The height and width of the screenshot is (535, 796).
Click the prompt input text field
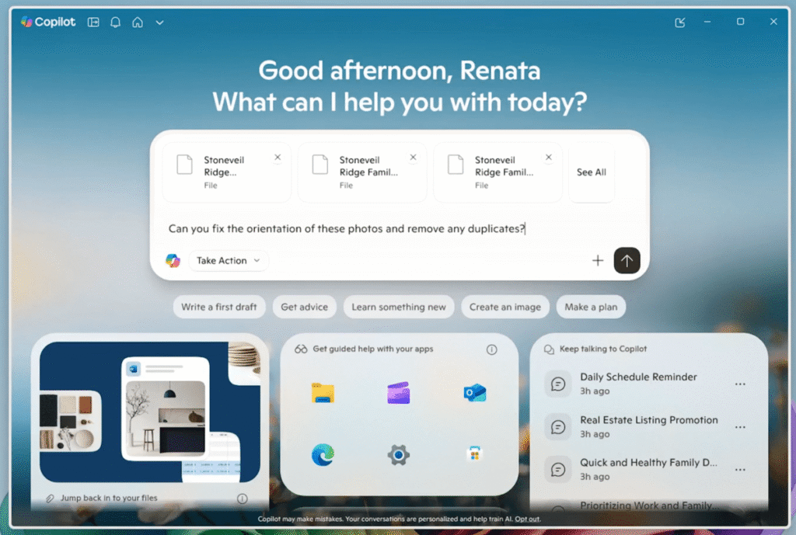coord(346,229)
